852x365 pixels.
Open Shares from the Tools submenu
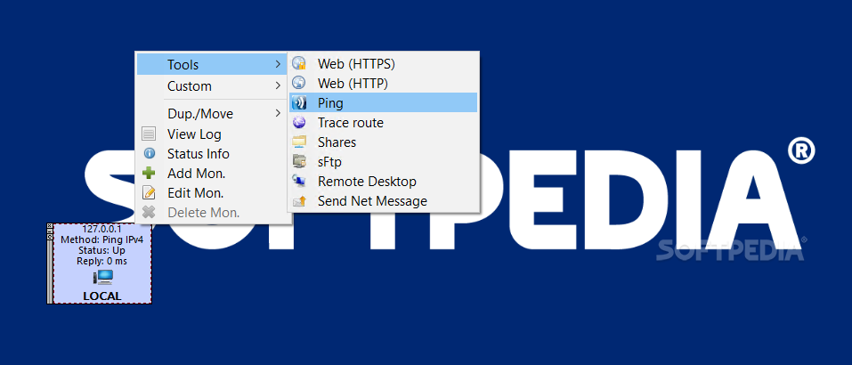point(384,142)
